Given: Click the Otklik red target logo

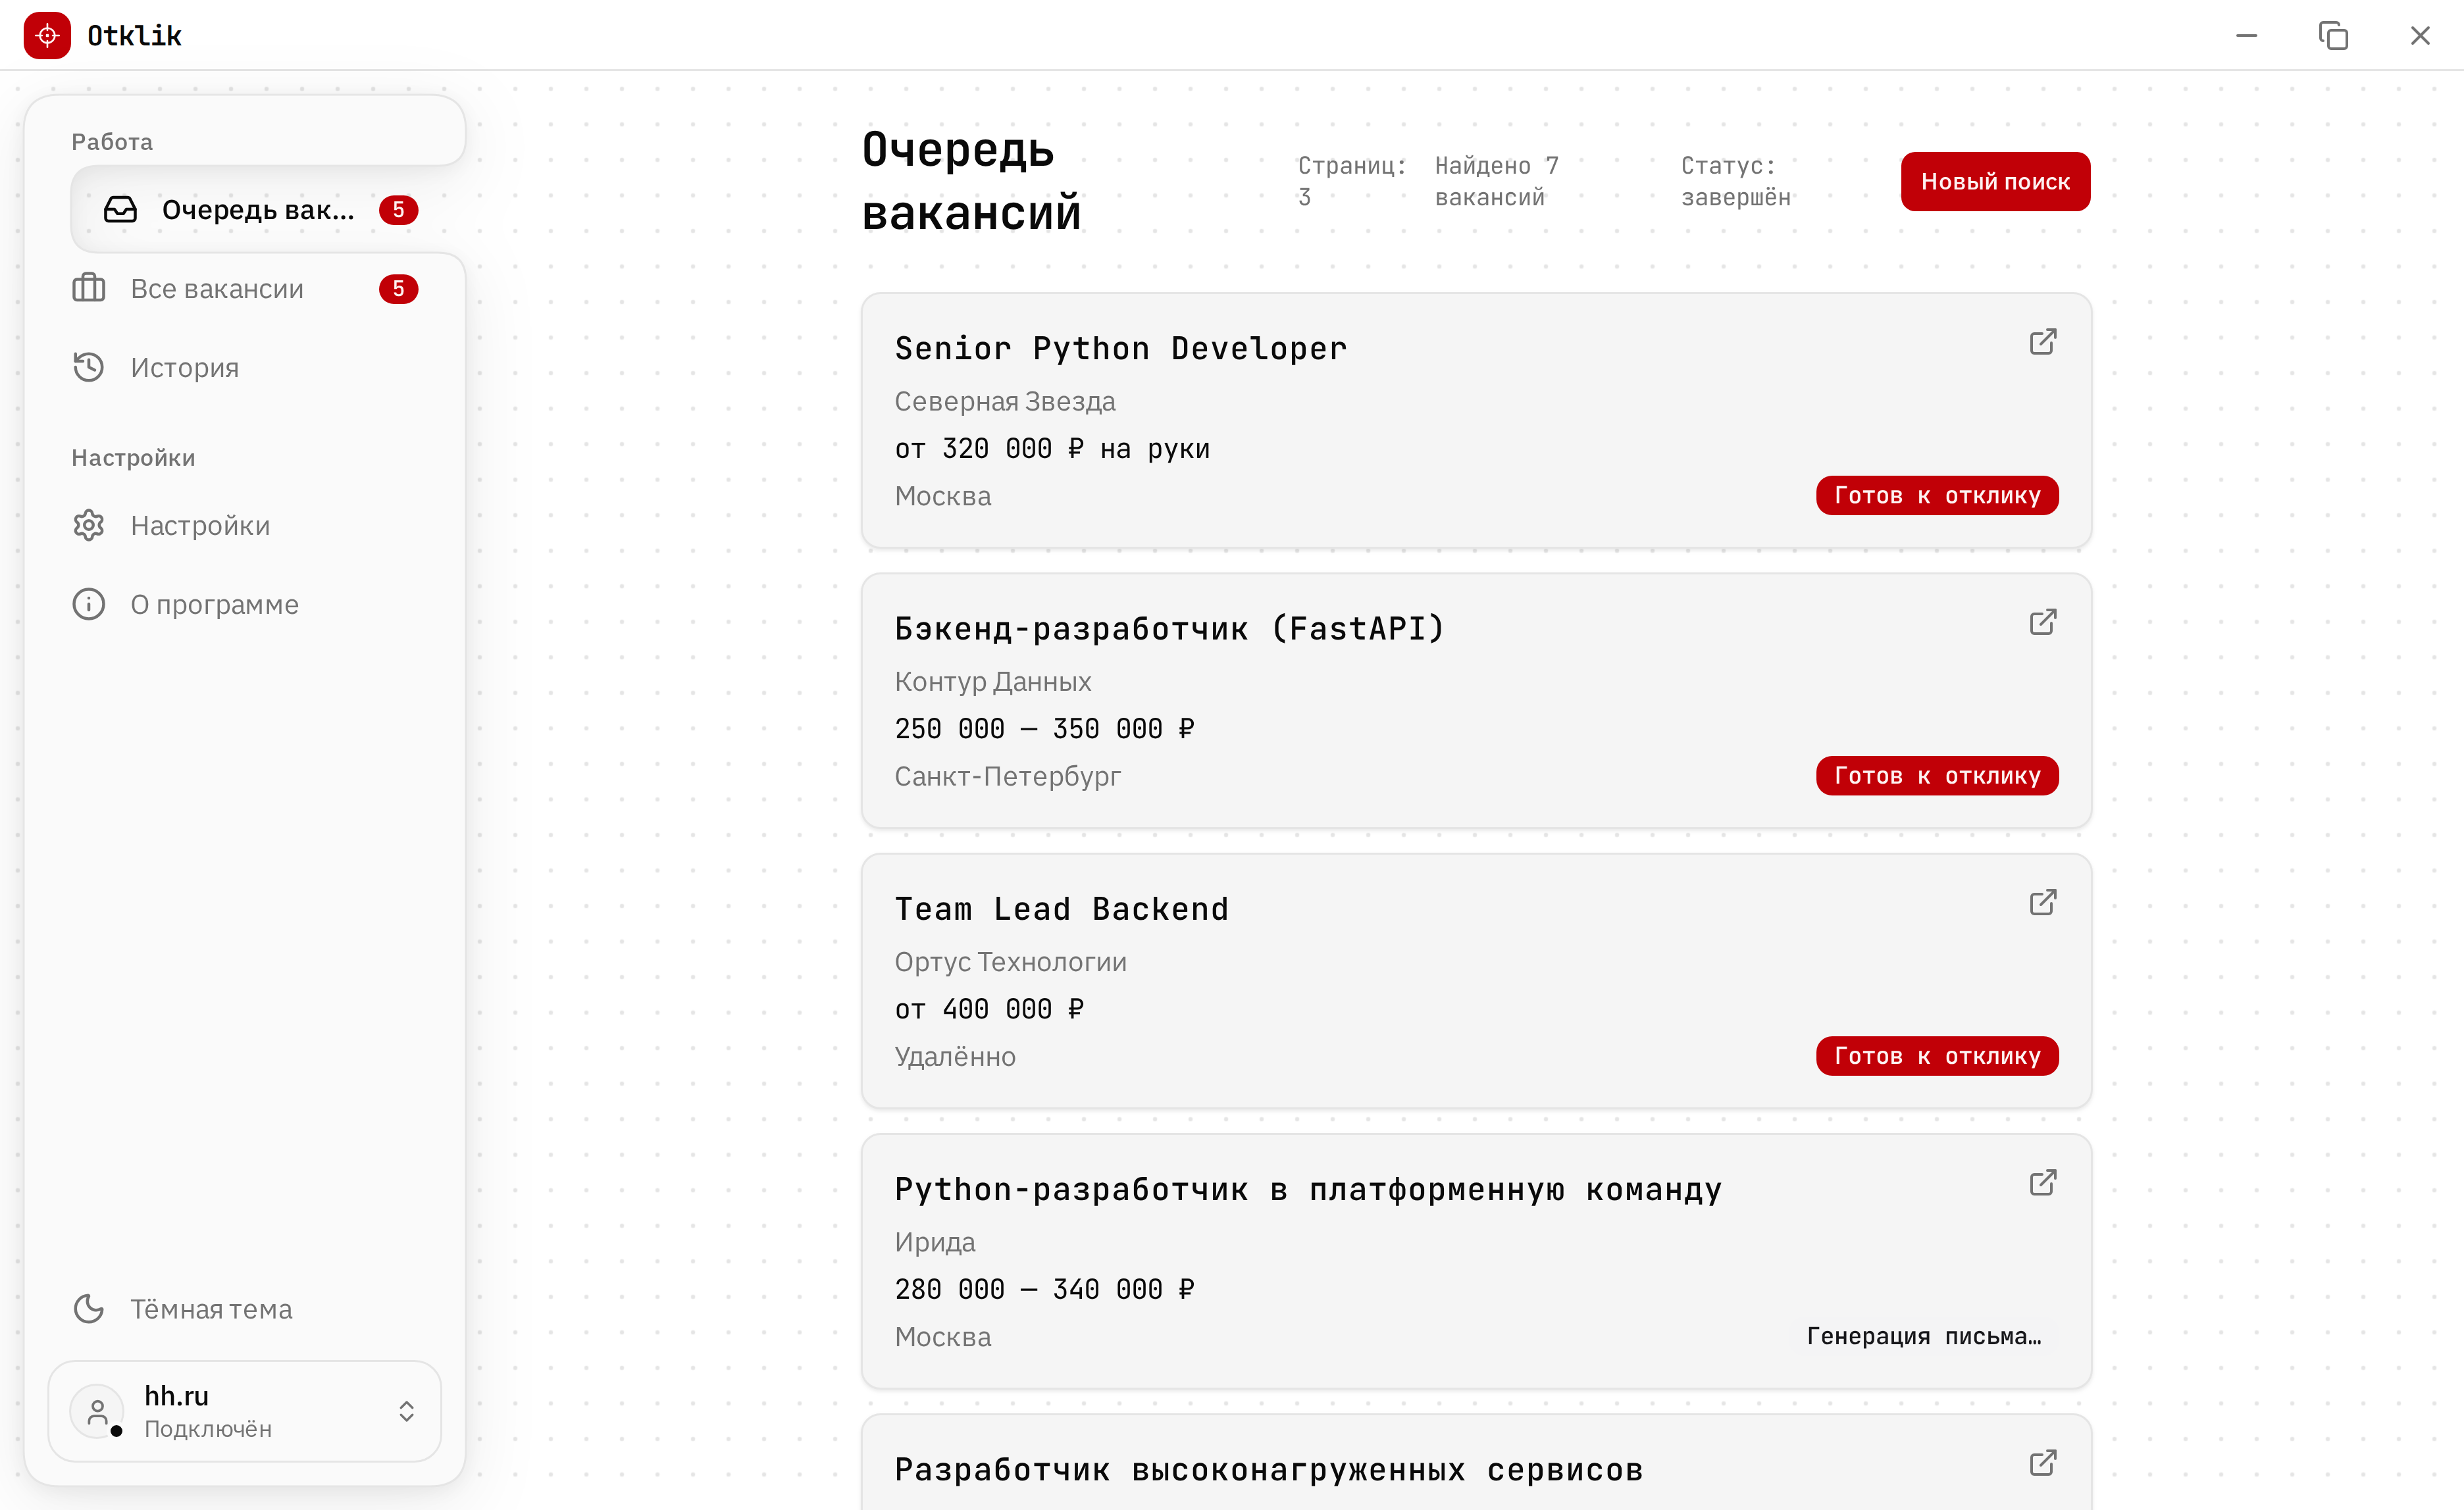Looking at the screenshot, I should click(x=47, y=35).
